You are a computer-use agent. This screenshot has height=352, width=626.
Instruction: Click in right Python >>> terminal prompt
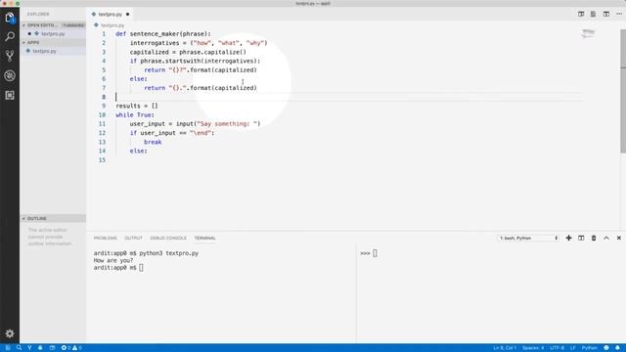375,253
